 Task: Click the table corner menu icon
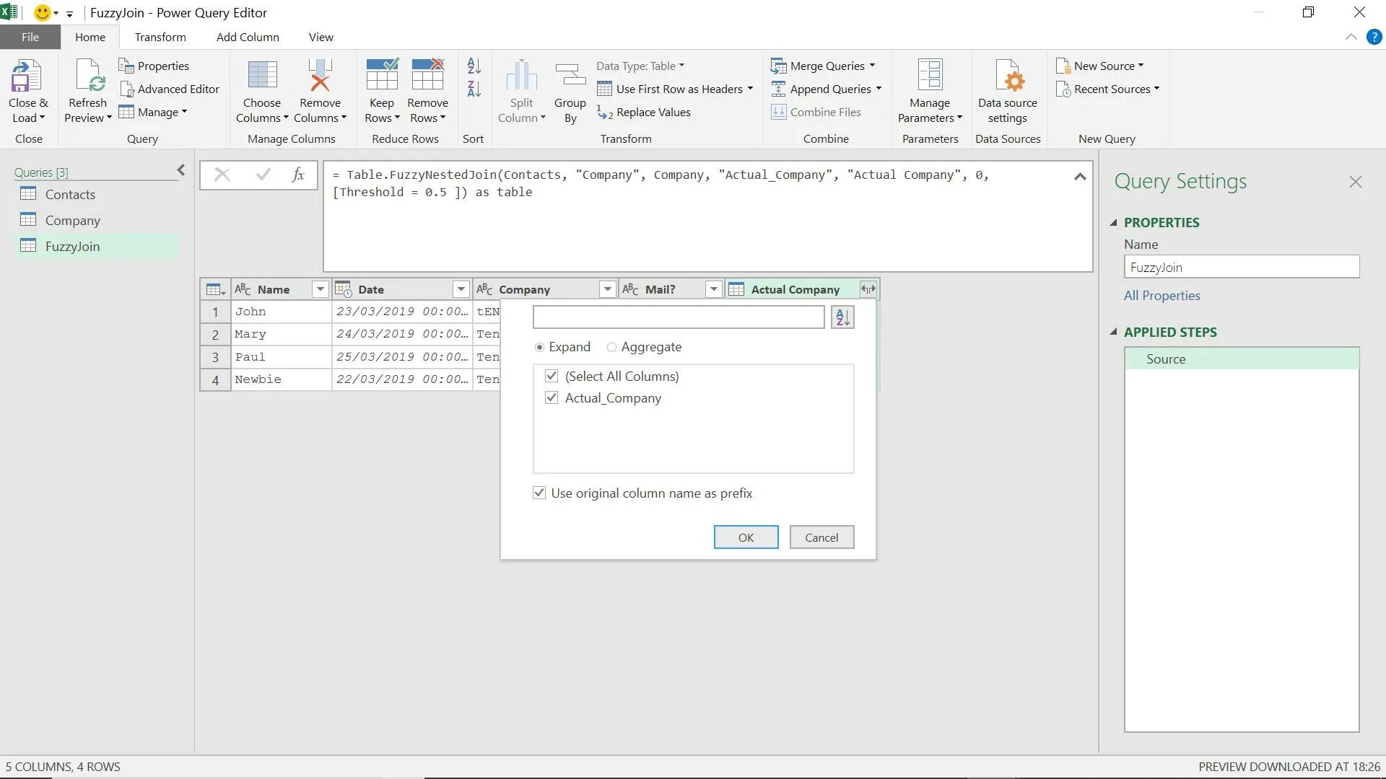(215, 289)
